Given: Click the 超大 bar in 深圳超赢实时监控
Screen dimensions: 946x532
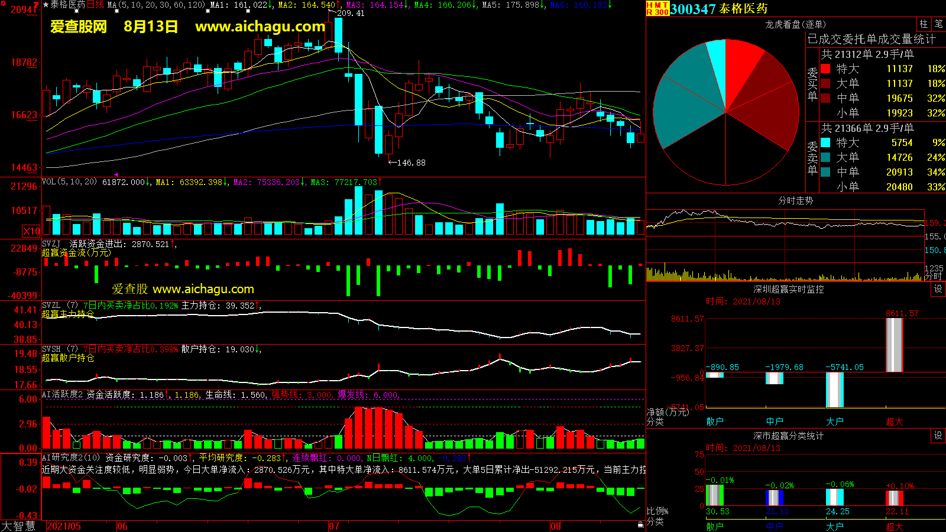Looking at the screenshot, I should point(894,345).
